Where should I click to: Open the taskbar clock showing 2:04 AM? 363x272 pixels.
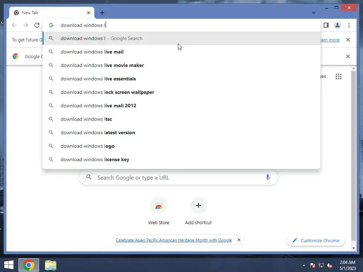click(x=347, y=265)
